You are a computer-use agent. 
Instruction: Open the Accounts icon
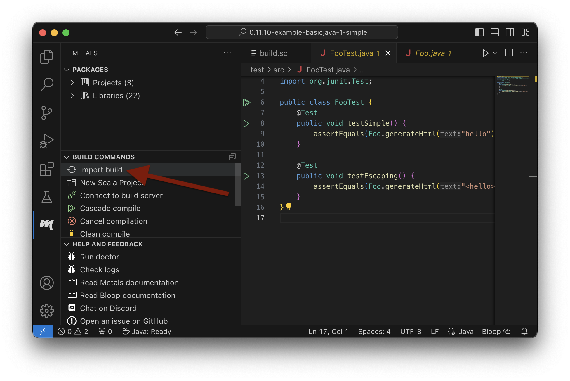47,283
